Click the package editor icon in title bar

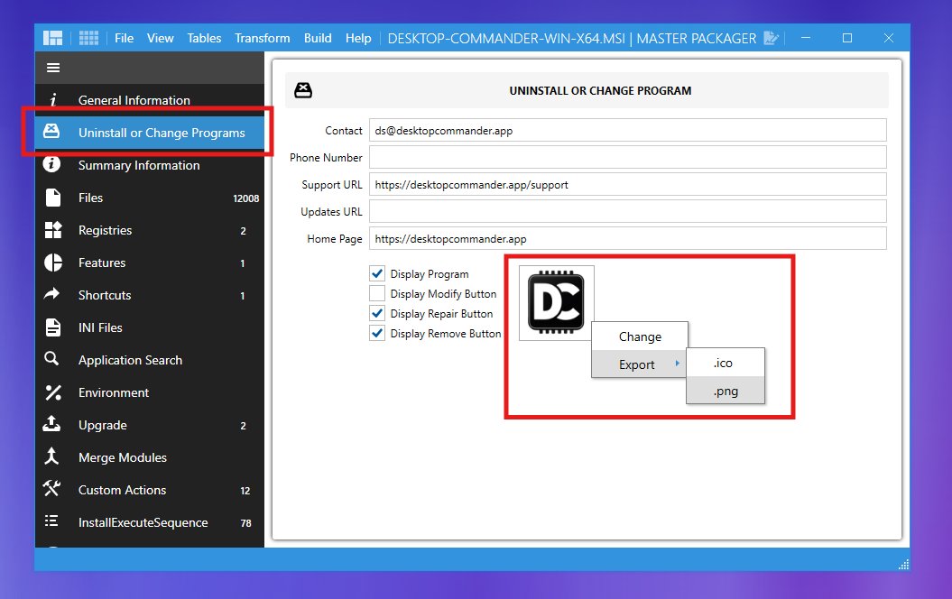point(771,38)
